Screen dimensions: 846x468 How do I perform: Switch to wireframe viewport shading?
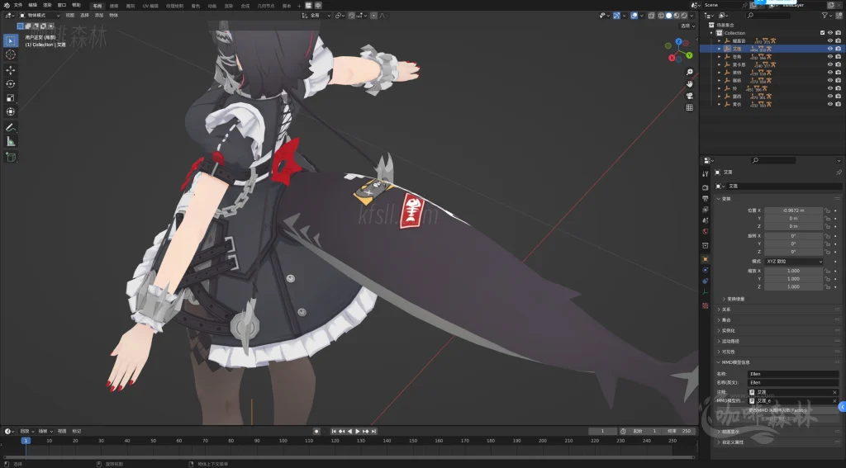661,16
